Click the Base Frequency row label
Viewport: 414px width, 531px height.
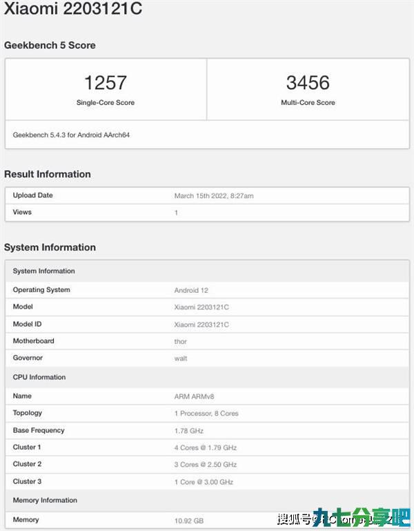[39, 430]
